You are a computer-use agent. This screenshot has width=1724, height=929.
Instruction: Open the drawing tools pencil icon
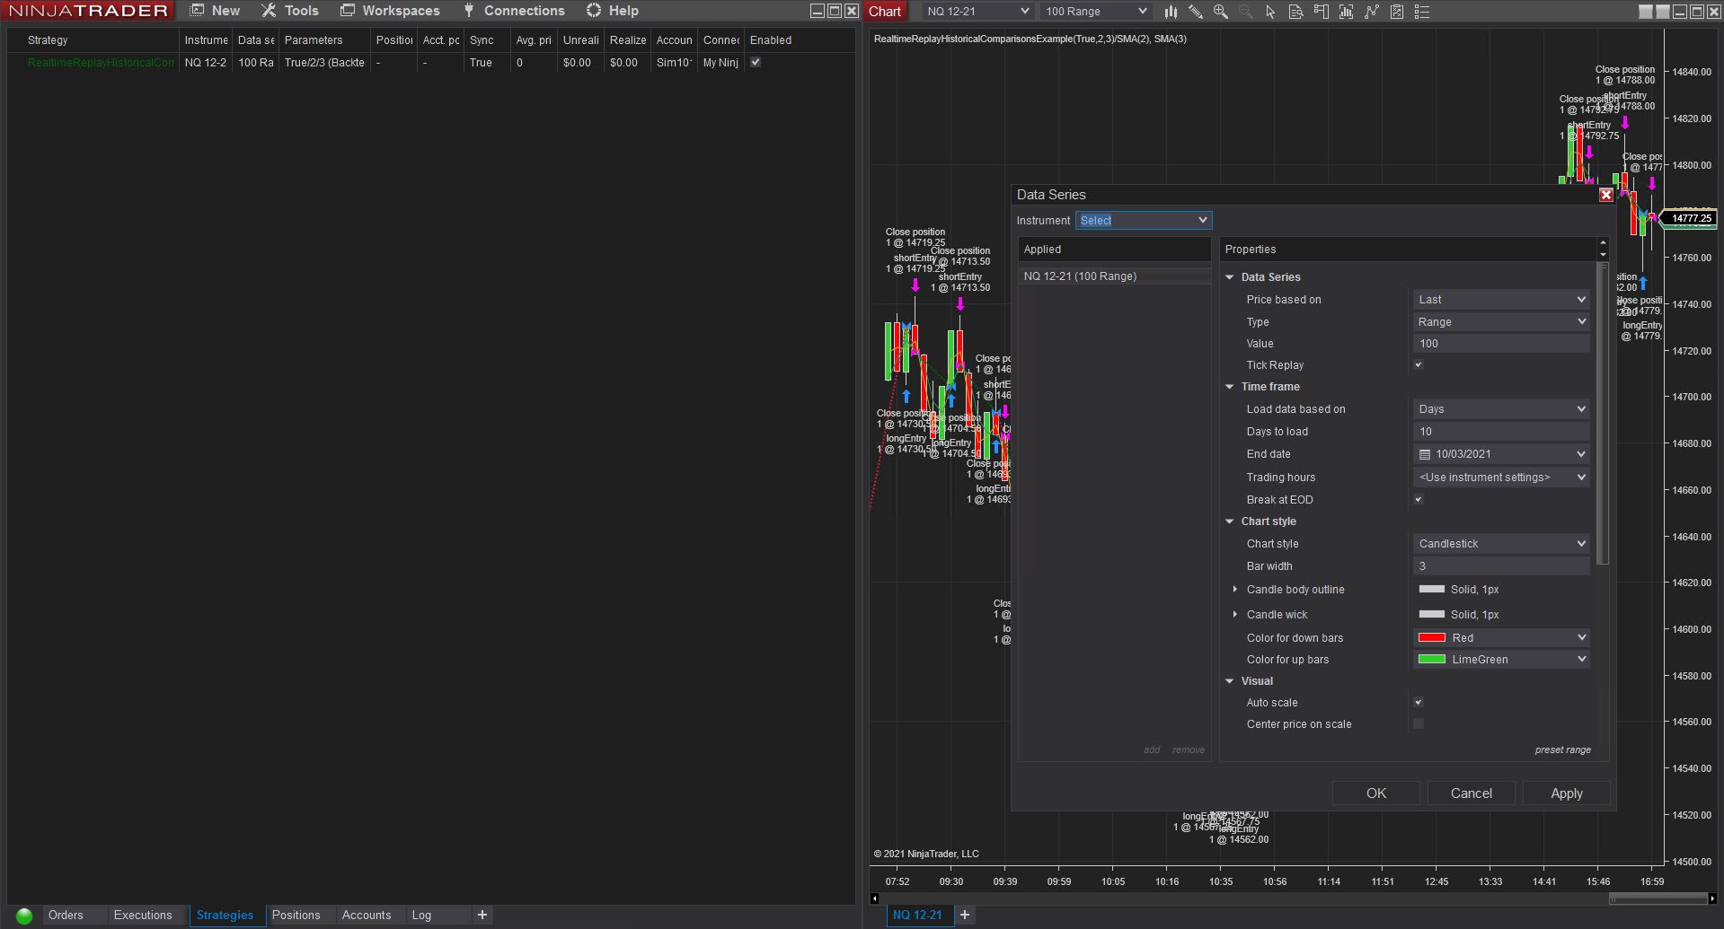coord(1196,12)
